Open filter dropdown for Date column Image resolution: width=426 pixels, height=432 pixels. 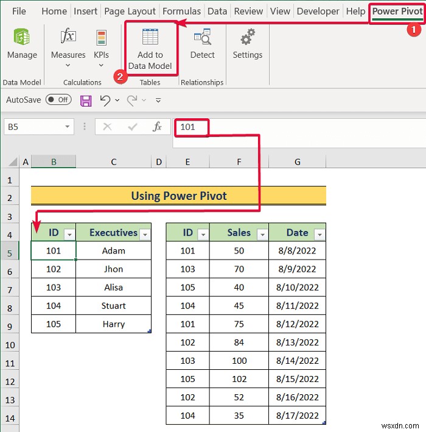319,235
